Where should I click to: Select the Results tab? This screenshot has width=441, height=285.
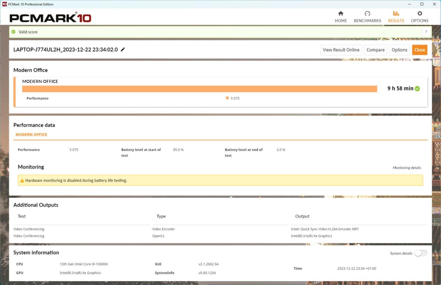coord(396,17)
